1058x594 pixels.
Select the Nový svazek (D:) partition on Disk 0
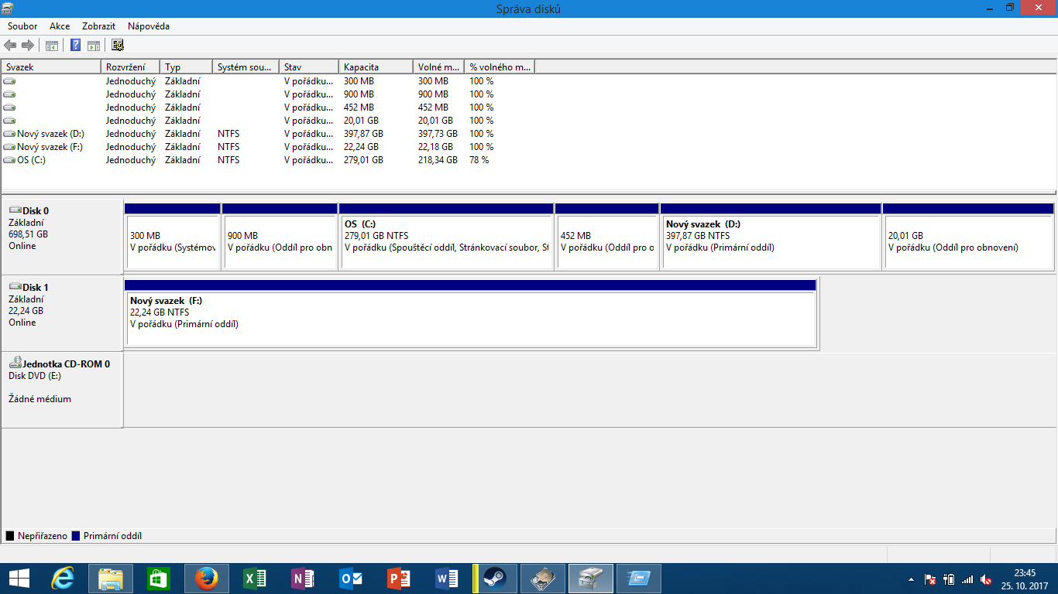pos(771,241)
